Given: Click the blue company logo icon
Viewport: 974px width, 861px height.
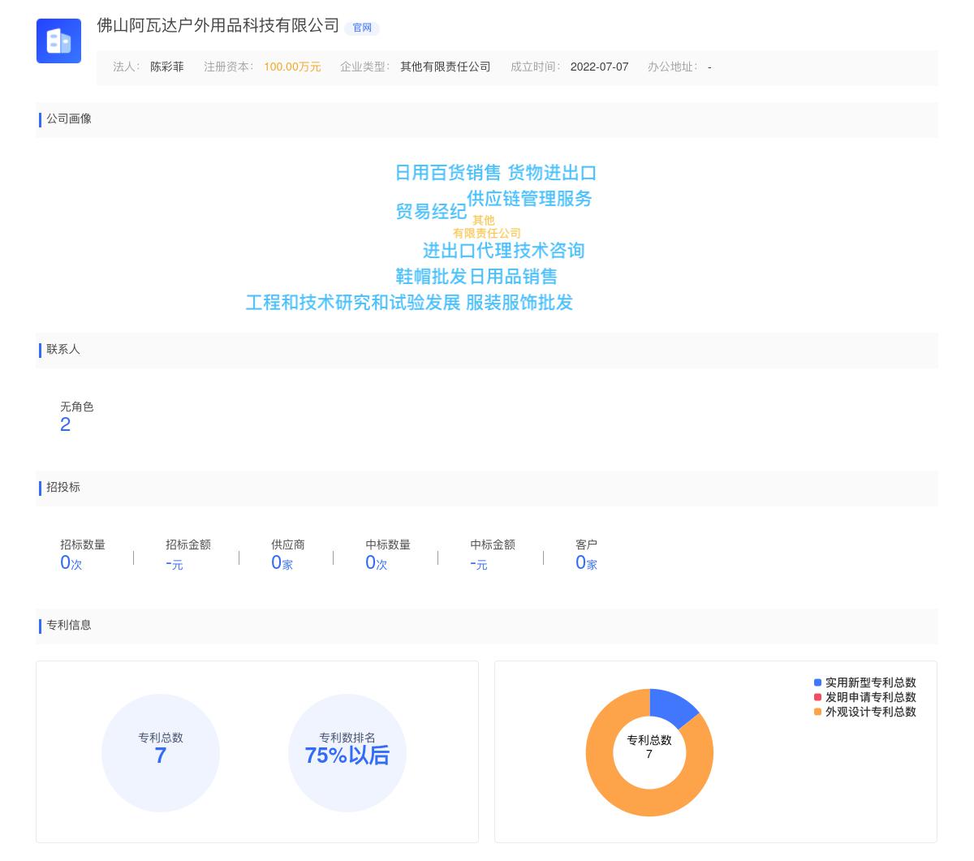Looking at the screenshot, I should (x=58, y=41).
